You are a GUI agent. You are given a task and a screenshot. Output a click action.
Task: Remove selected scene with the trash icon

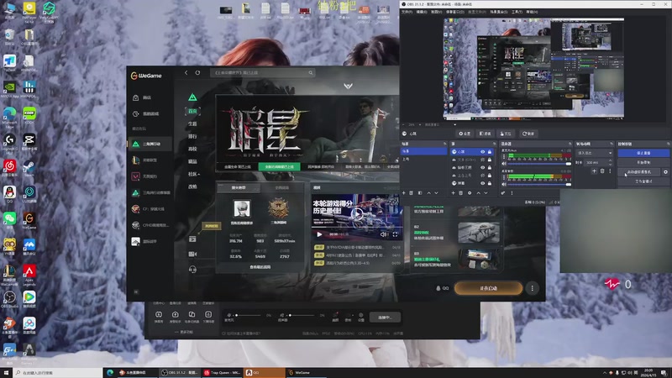[412, 193]
